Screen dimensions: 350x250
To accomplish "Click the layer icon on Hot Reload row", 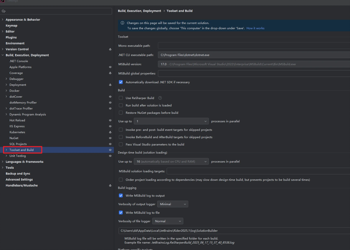I will 110,120.
